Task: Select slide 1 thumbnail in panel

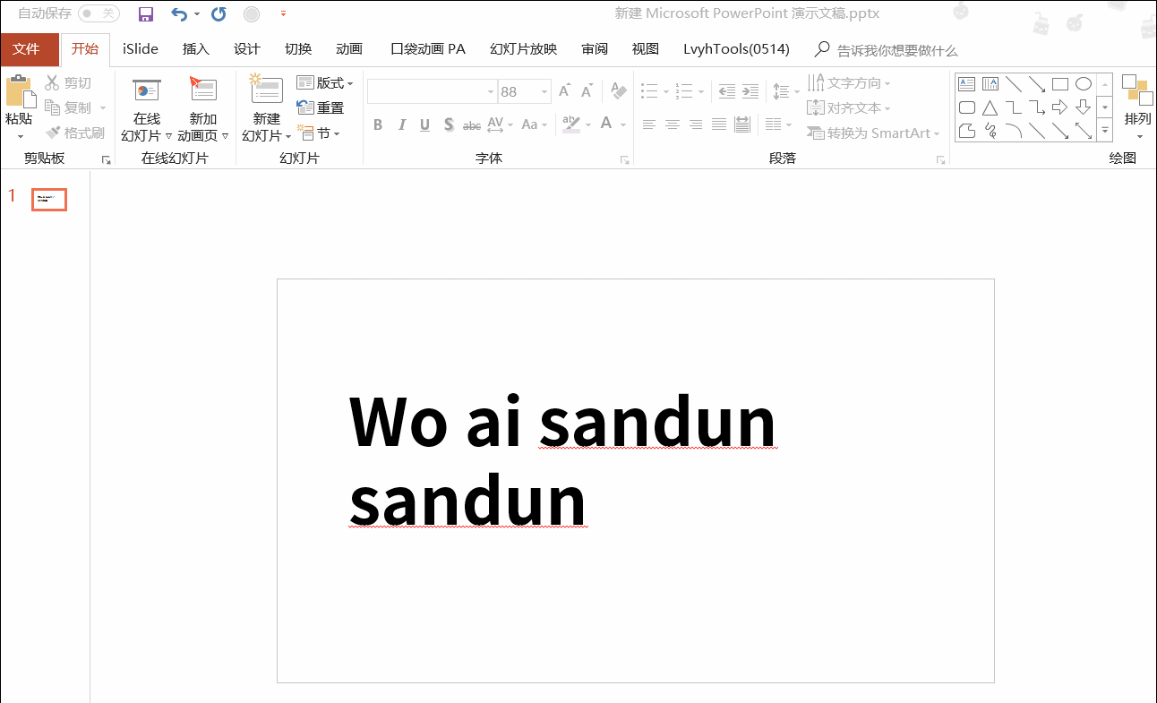Action: click(49, 200)
